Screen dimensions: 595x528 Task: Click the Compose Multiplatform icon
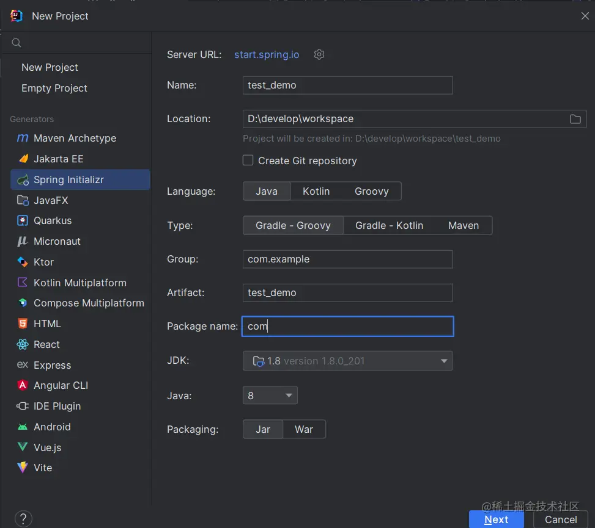(23, 303)
